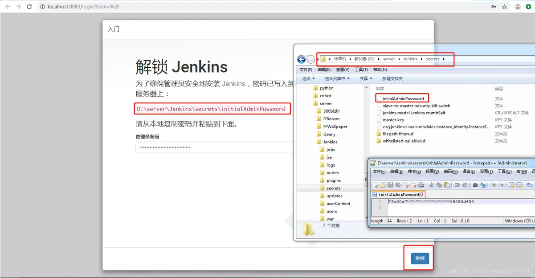
Task: Expand the breadcrumb arrow after server
Action: [399, 59]
